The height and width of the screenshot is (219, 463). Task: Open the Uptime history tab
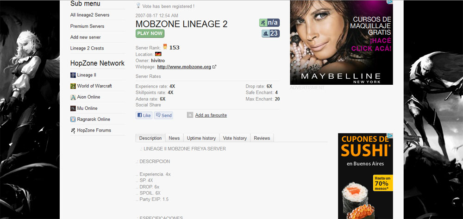(201, 138)
